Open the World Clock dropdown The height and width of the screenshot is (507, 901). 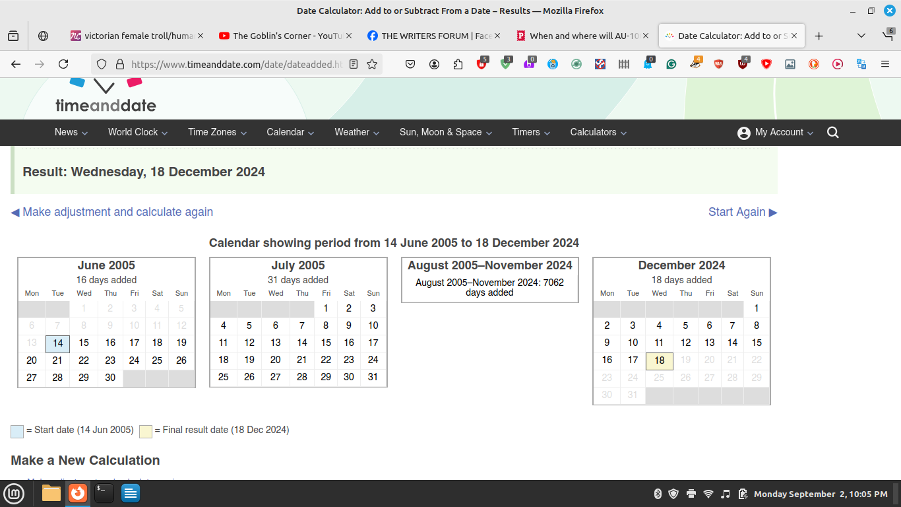pyautogui.click(x=137, y=132)
